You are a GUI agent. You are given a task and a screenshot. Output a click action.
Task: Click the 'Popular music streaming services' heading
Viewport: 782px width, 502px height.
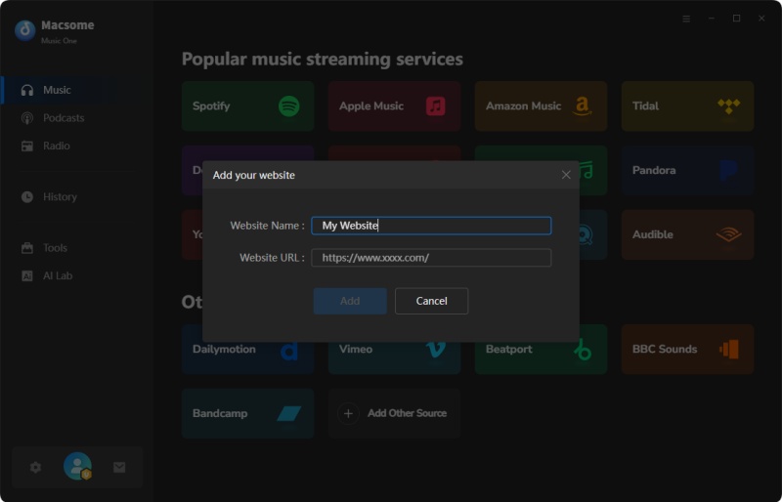click(323, 60)
